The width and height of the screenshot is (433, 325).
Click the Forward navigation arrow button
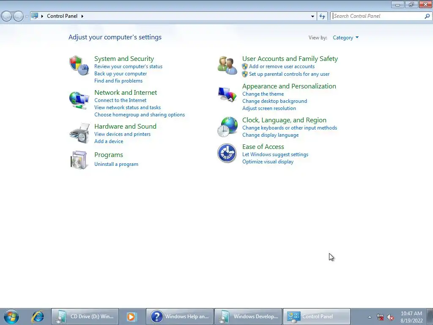click(x=18, y=17)
